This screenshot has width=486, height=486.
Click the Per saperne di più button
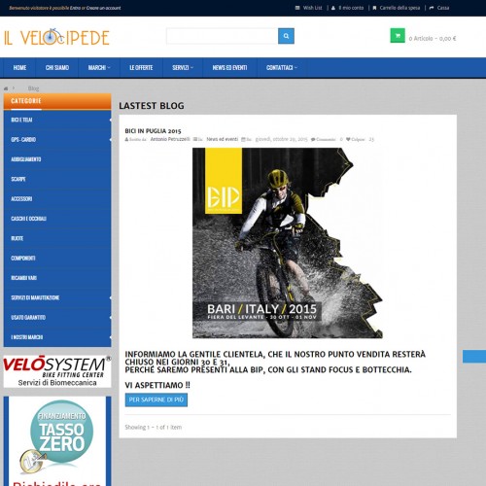[156, 399]
